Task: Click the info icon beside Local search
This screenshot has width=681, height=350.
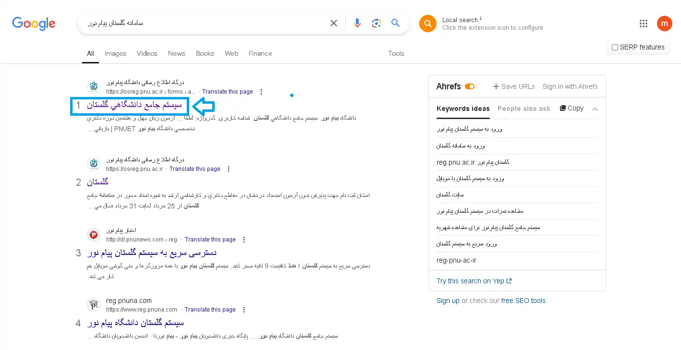Action: [481, 19]
